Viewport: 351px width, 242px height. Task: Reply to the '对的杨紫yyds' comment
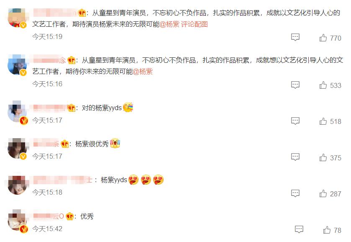tap(295, 121)
